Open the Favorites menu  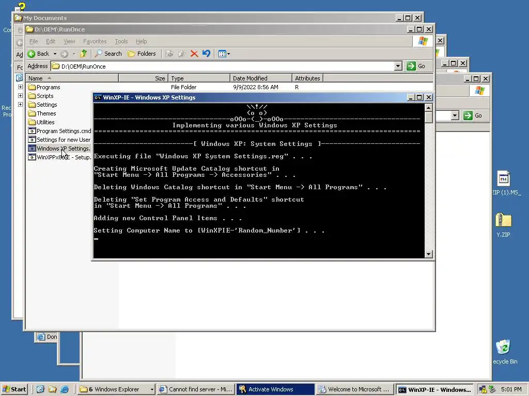point(95,41)
